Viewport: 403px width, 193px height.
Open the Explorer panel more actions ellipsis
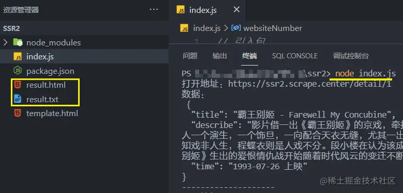pos(154,10)
